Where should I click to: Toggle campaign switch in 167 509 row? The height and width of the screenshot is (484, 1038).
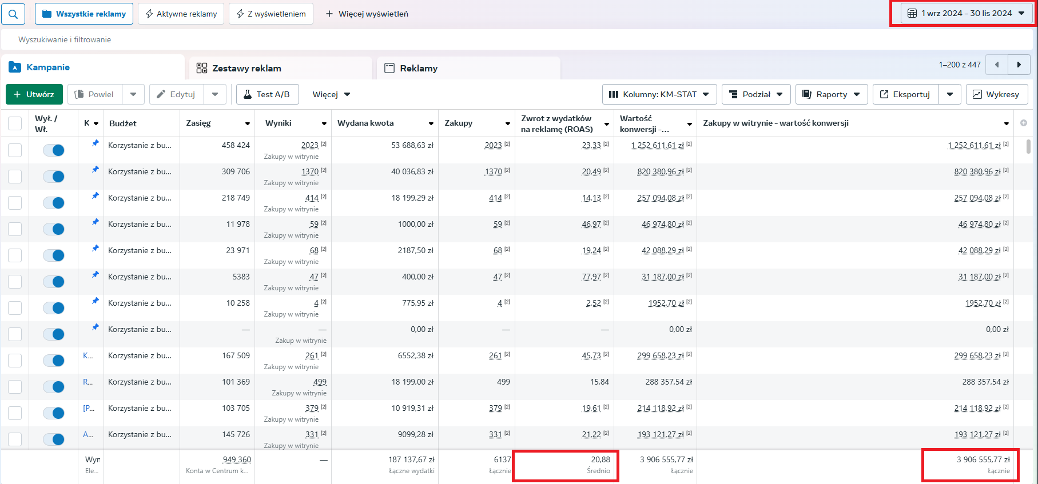pyautogui.click(x=54, y=361)
